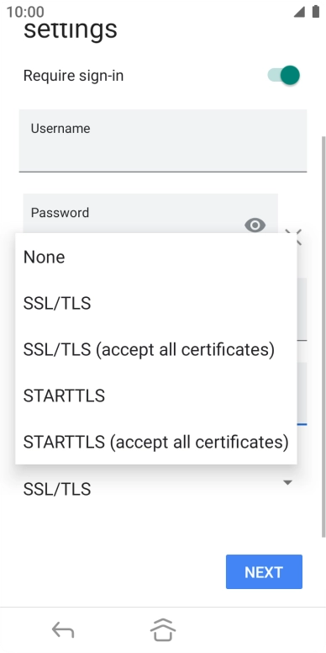Toggle the Require sign-in switch
The width and height of the screenshot is (326, 653).
tap(284, 76)
